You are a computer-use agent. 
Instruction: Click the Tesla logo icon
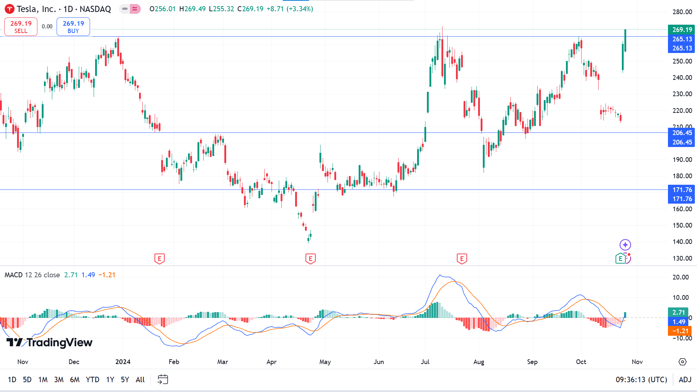[x=9, y=9]
